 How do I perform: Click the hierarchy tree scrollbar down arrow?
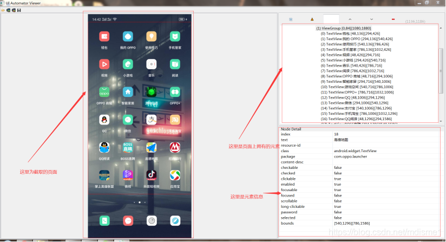[441, 121]
